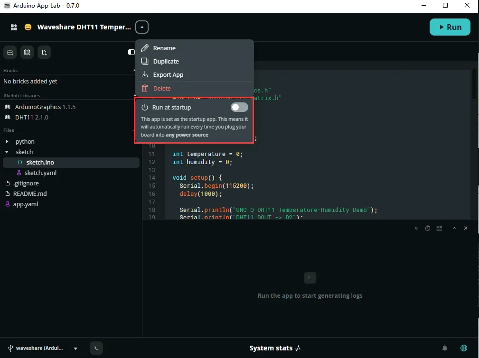Click the app.yaml flask icon

click(8, 204)
